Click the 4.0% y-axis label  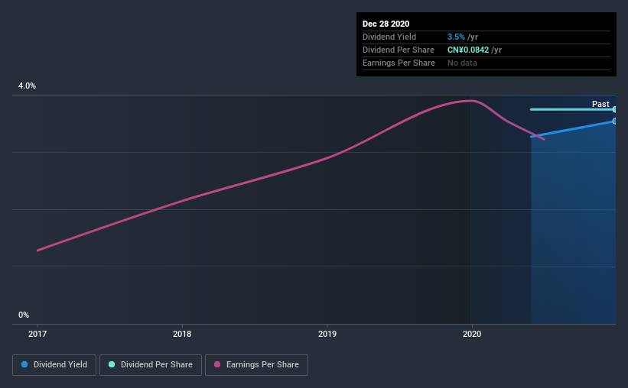(x=27, y=86)
